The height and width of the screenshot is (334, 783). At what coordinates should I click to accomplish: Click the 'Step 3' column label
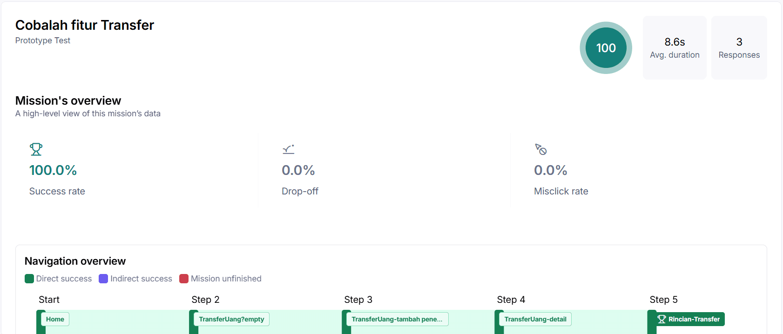(358, 300)
